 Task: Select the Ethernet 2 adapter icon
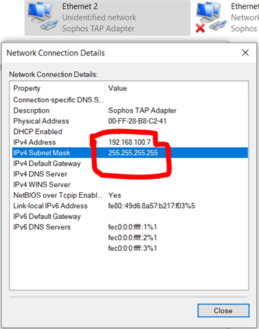pos(43,16)
